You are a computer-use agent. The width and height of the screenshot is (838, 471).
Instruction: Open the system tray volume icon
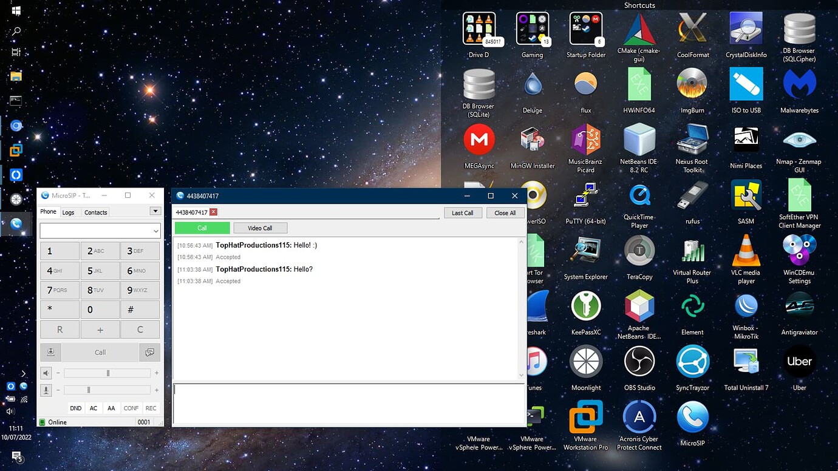10,411
